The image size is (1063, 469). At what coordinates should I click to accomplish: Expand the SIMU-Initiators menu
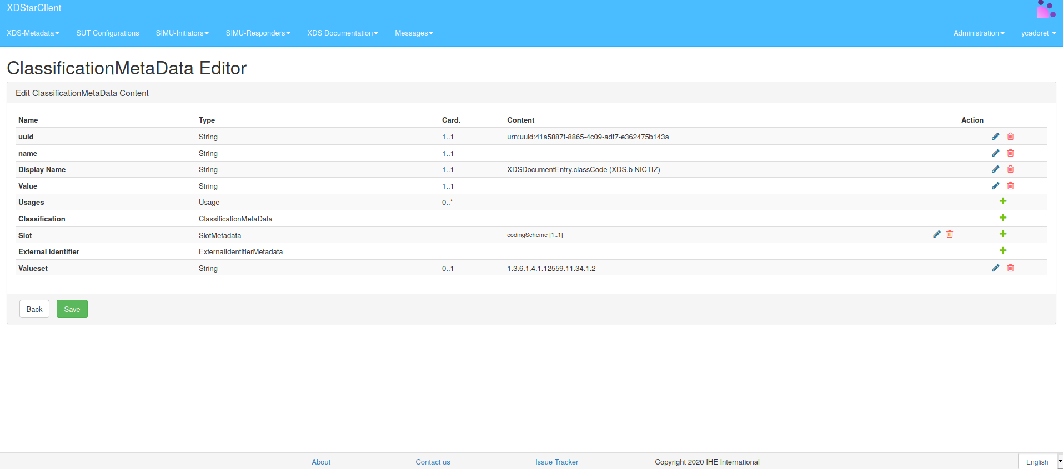coord(182,33)
